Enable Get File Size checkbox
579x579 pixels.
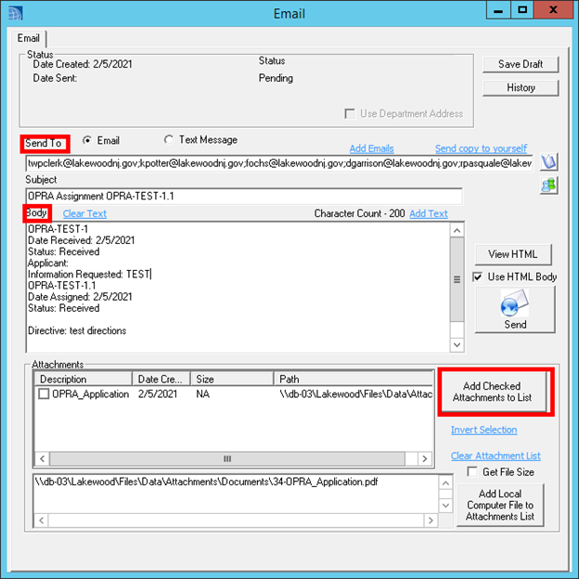pyautogui.click(x=472, y=472)
